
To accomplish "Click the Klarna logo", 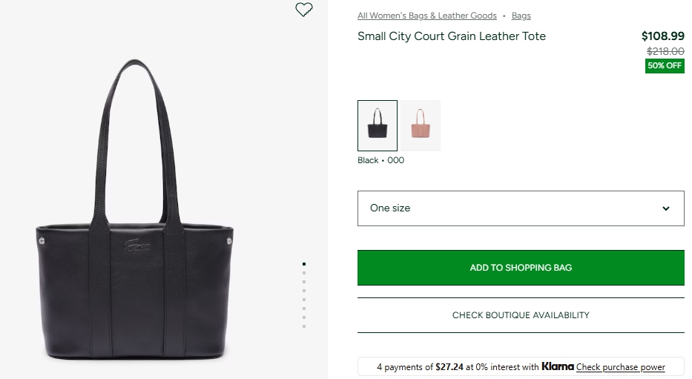I will pos(558,366).
